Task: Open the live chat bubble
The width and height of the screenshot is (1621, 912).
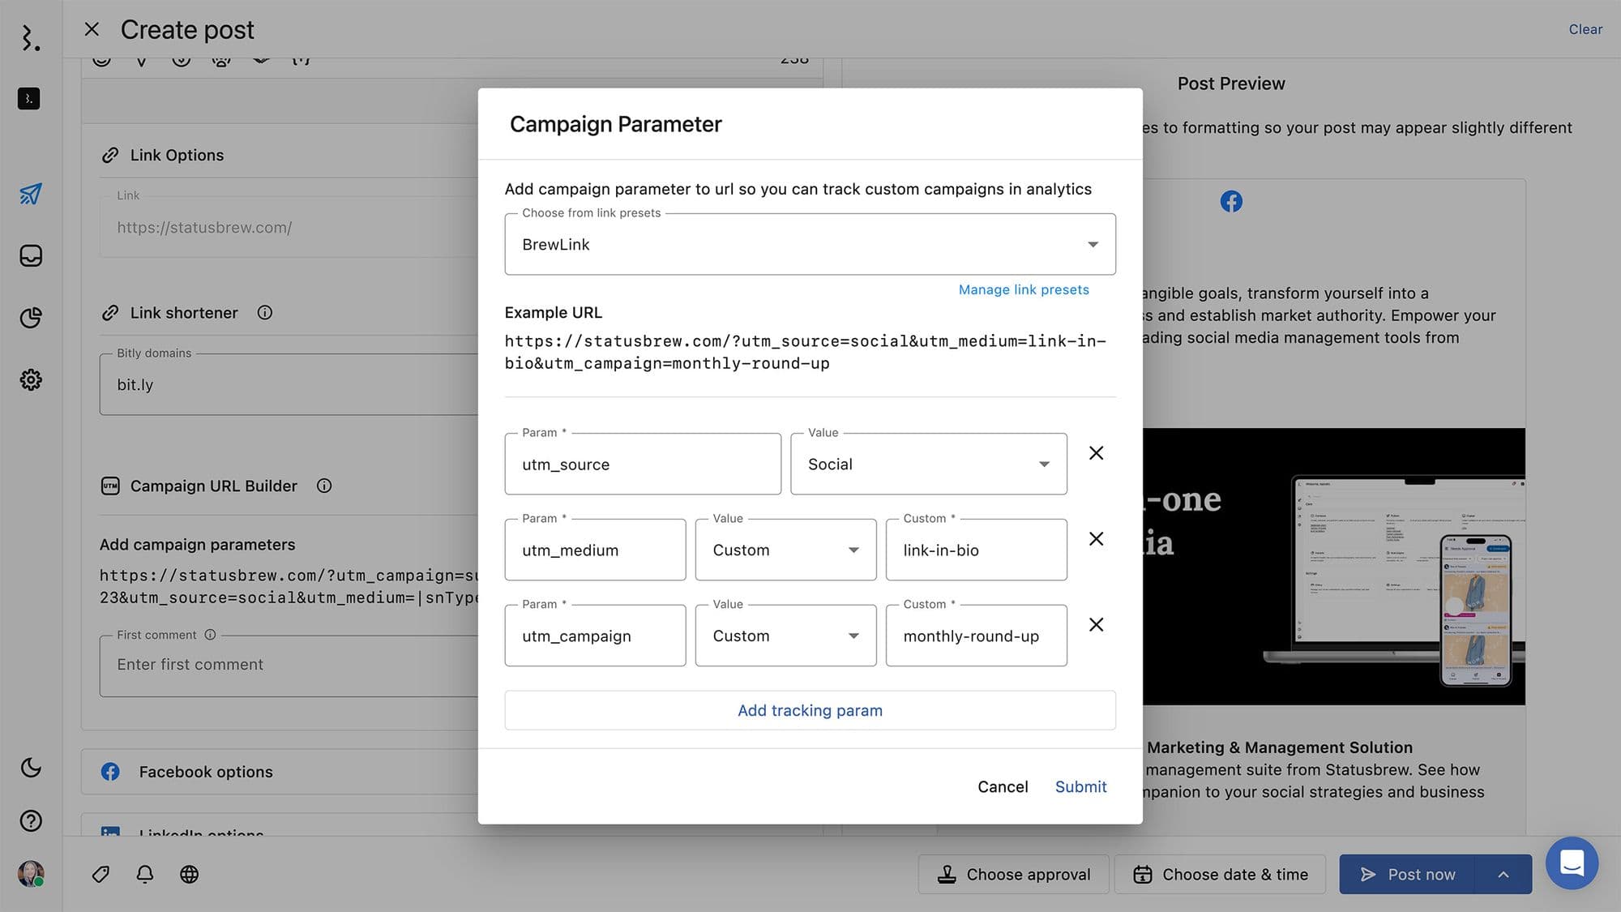Action: pos(1572,863)
